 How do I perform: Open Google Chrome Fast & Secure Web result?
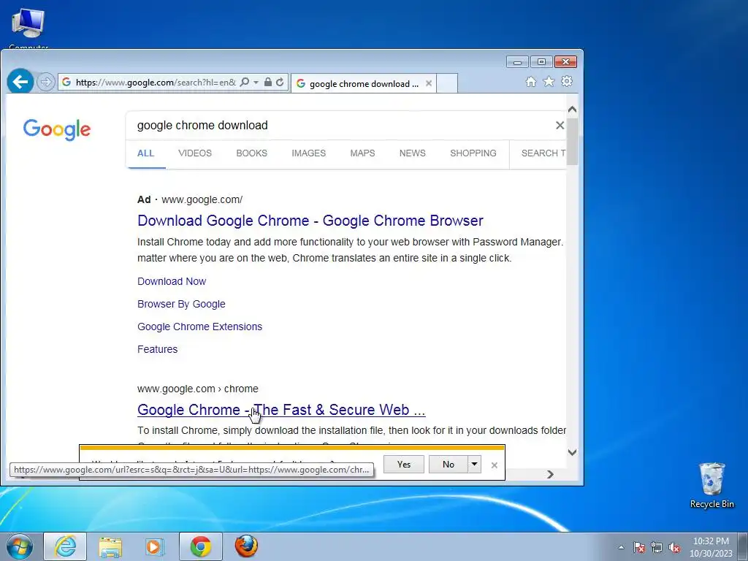pos(281,410)
